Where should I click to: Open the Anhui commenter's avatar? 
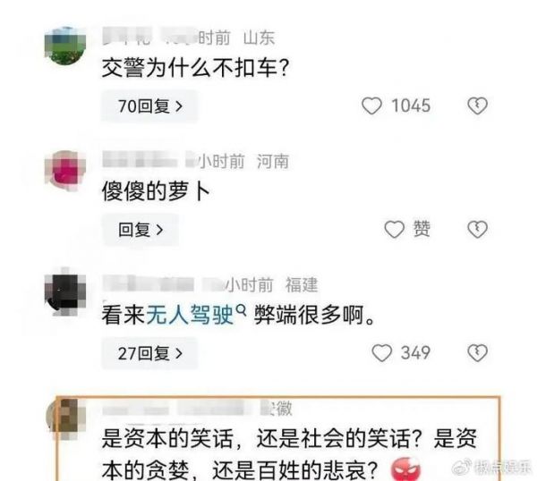[x=64, y=418]
